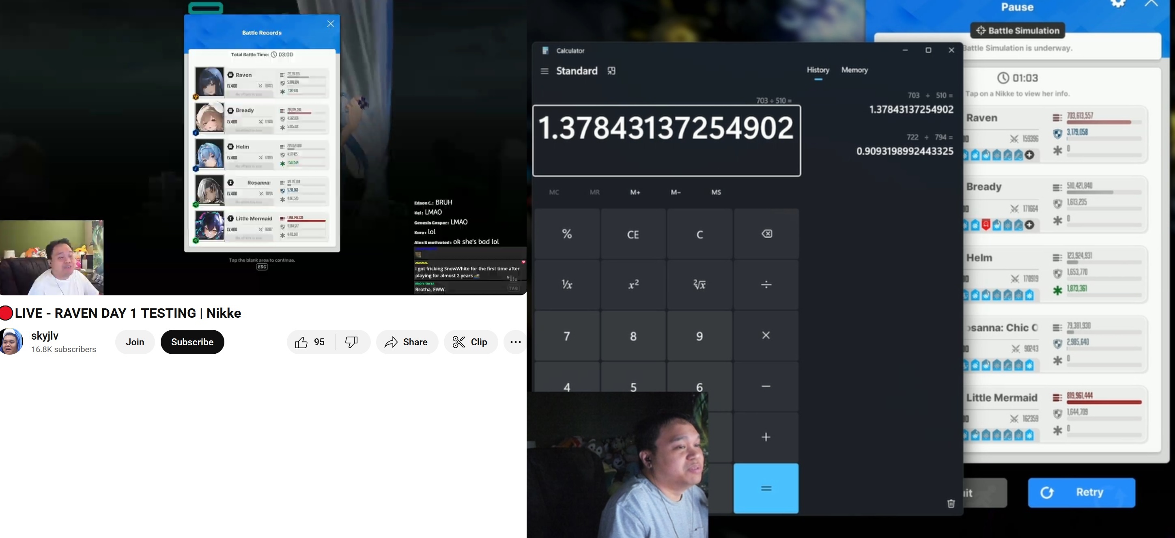This screenshot has height=538, width=1175.
Task: Toggle Calculator keep-on-top icon beside Standard
Action: [x=611, y=71]
